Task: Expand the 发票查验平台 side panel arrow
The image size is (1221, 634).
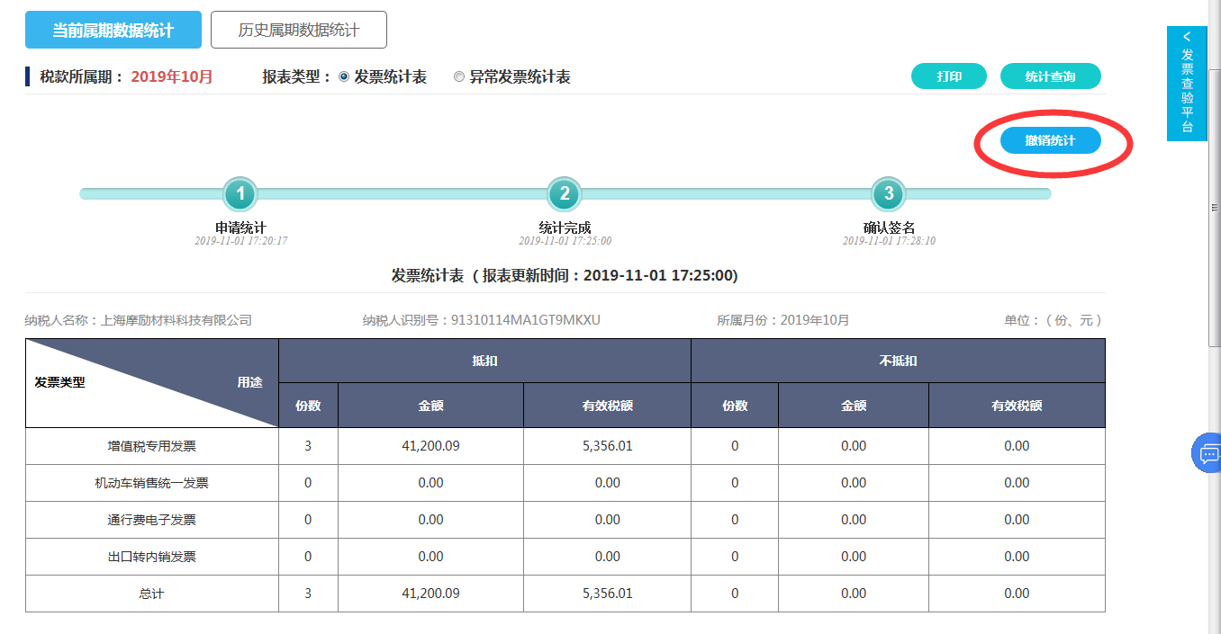Action: pos(1187,37)
